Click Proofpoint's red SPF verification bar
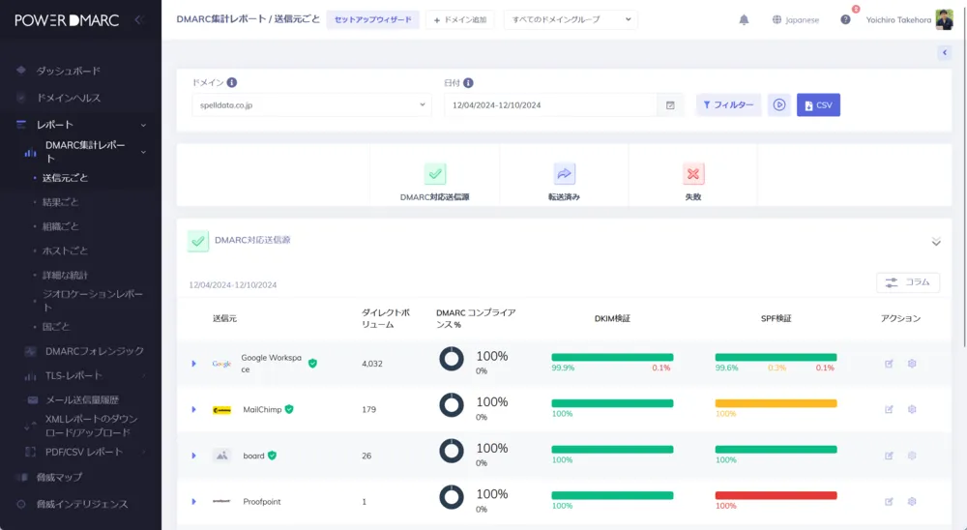 [776, 495]
